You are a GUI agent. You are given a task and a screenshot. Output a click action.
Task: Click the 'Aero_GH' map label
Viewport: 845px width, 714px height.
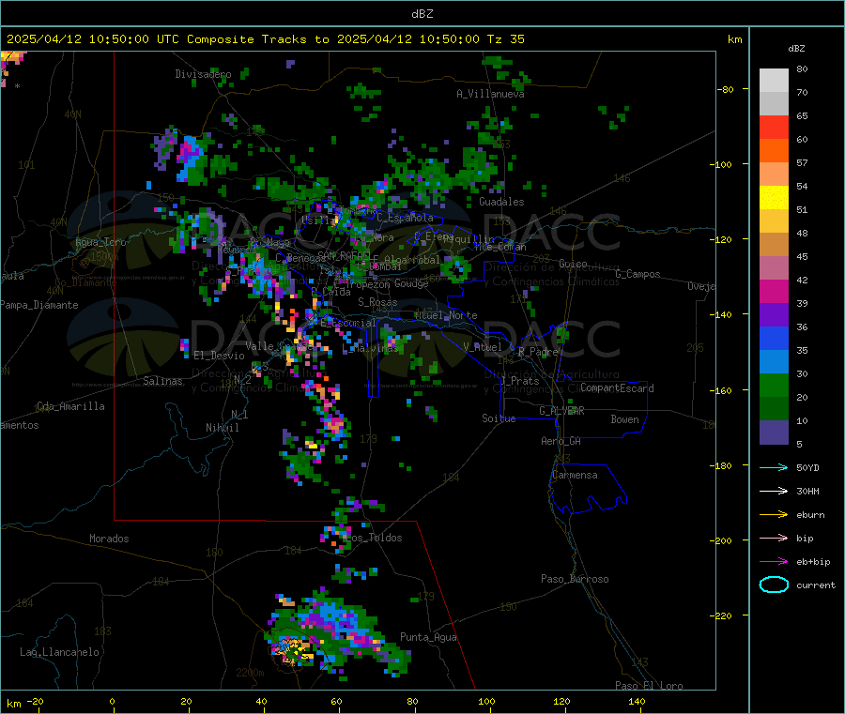coord(561,441)
